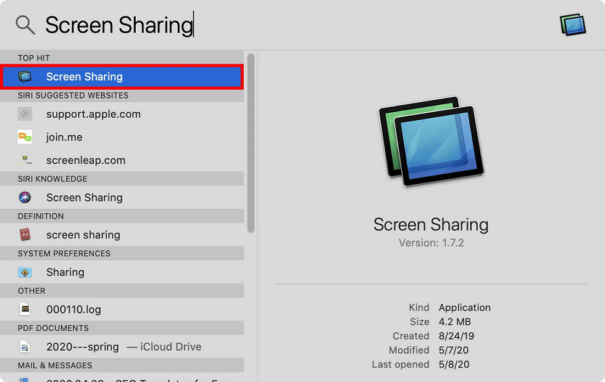This screenshot has width=605, height=382.
Task: Click the results list scrollbar
Action: tap(251, 142)
